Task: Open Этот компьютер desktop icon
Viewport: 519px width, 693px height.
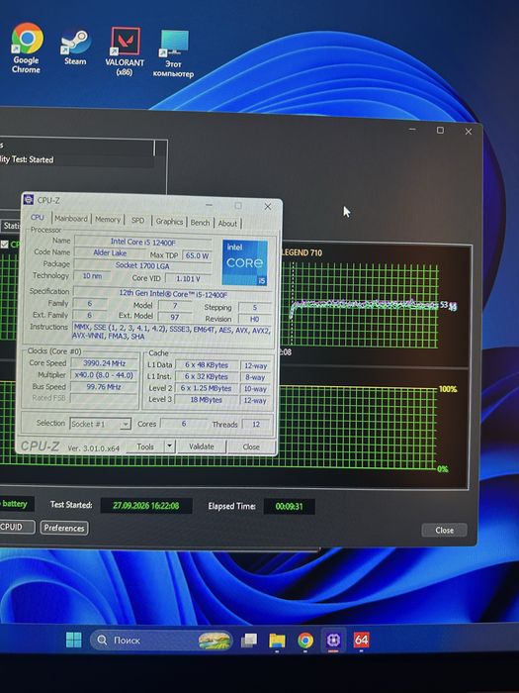Action: coord(173,53)
